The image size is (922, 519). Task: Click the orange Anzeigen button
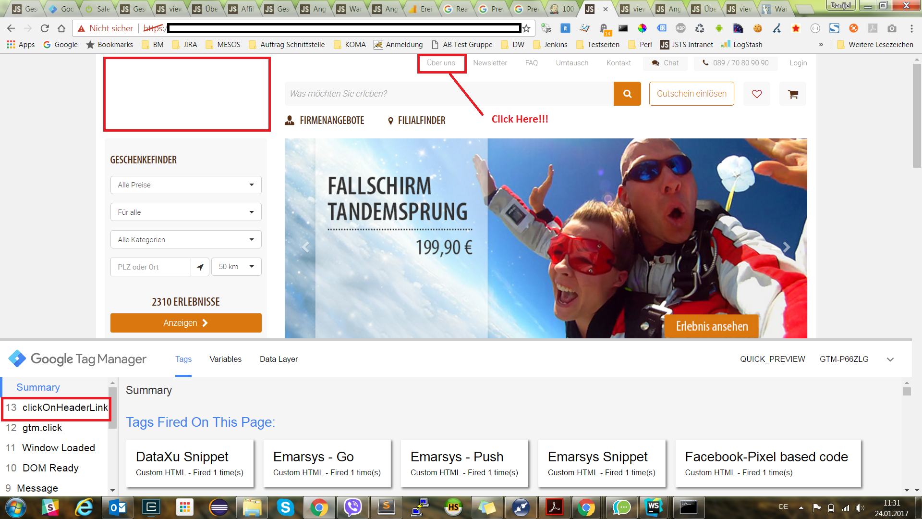click(186, 323)
